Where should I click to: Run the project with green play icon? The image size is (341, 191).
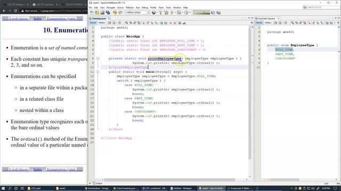tap(172, 13)
